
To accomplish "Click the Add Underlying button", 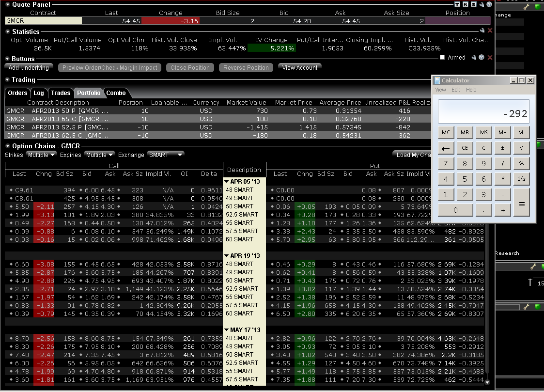I will point(29,68).
